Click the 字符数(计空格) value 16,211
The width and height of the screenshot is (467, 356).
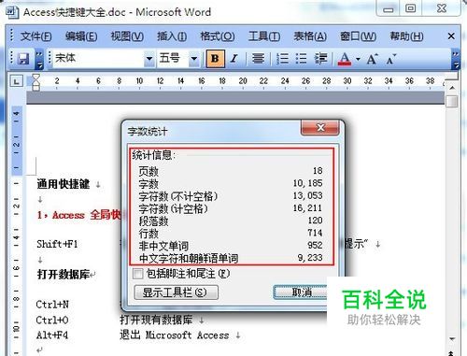307,208
